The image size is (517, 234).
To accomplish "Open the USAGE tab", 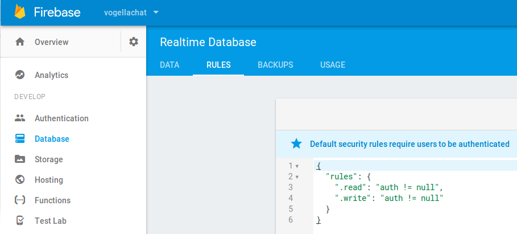I will 333,65.
